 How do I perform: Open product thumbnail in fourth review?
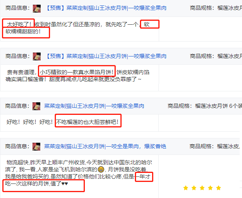coord(36,147)
